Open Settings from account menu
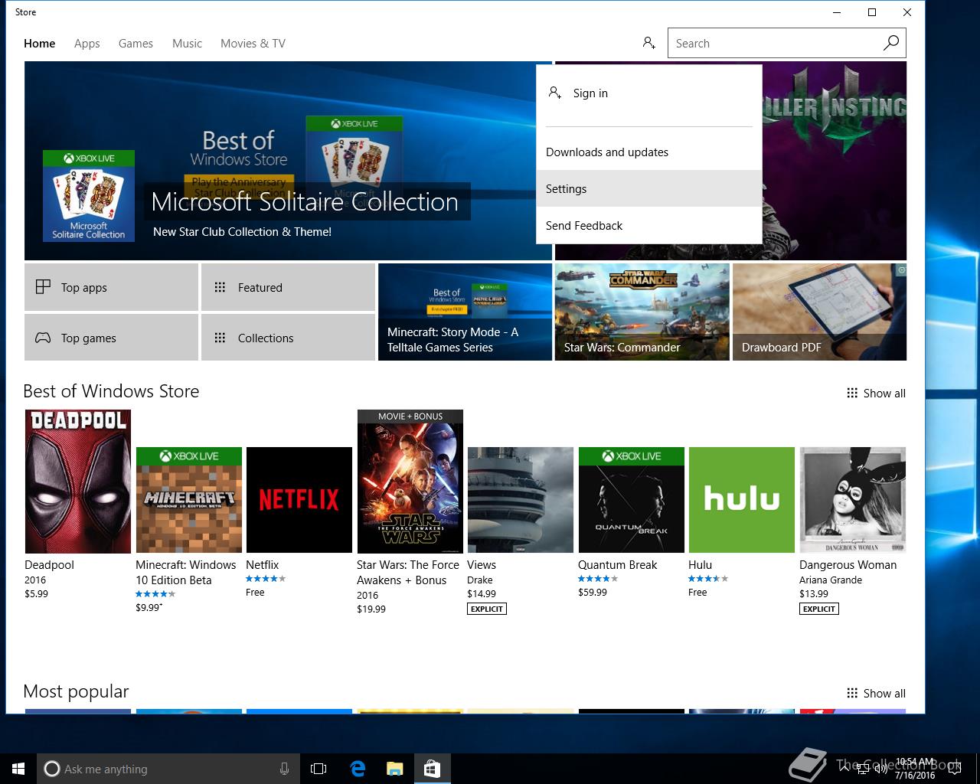The height and width of the screenshot is (784, 980). (649, 188)
